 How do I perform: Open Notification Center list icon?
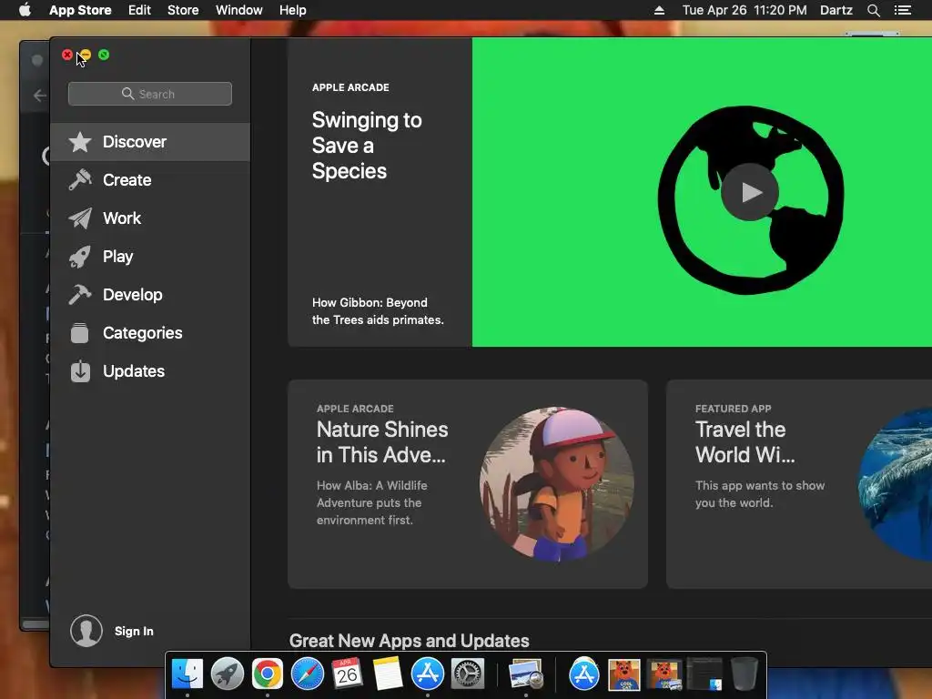click(902, 10)
